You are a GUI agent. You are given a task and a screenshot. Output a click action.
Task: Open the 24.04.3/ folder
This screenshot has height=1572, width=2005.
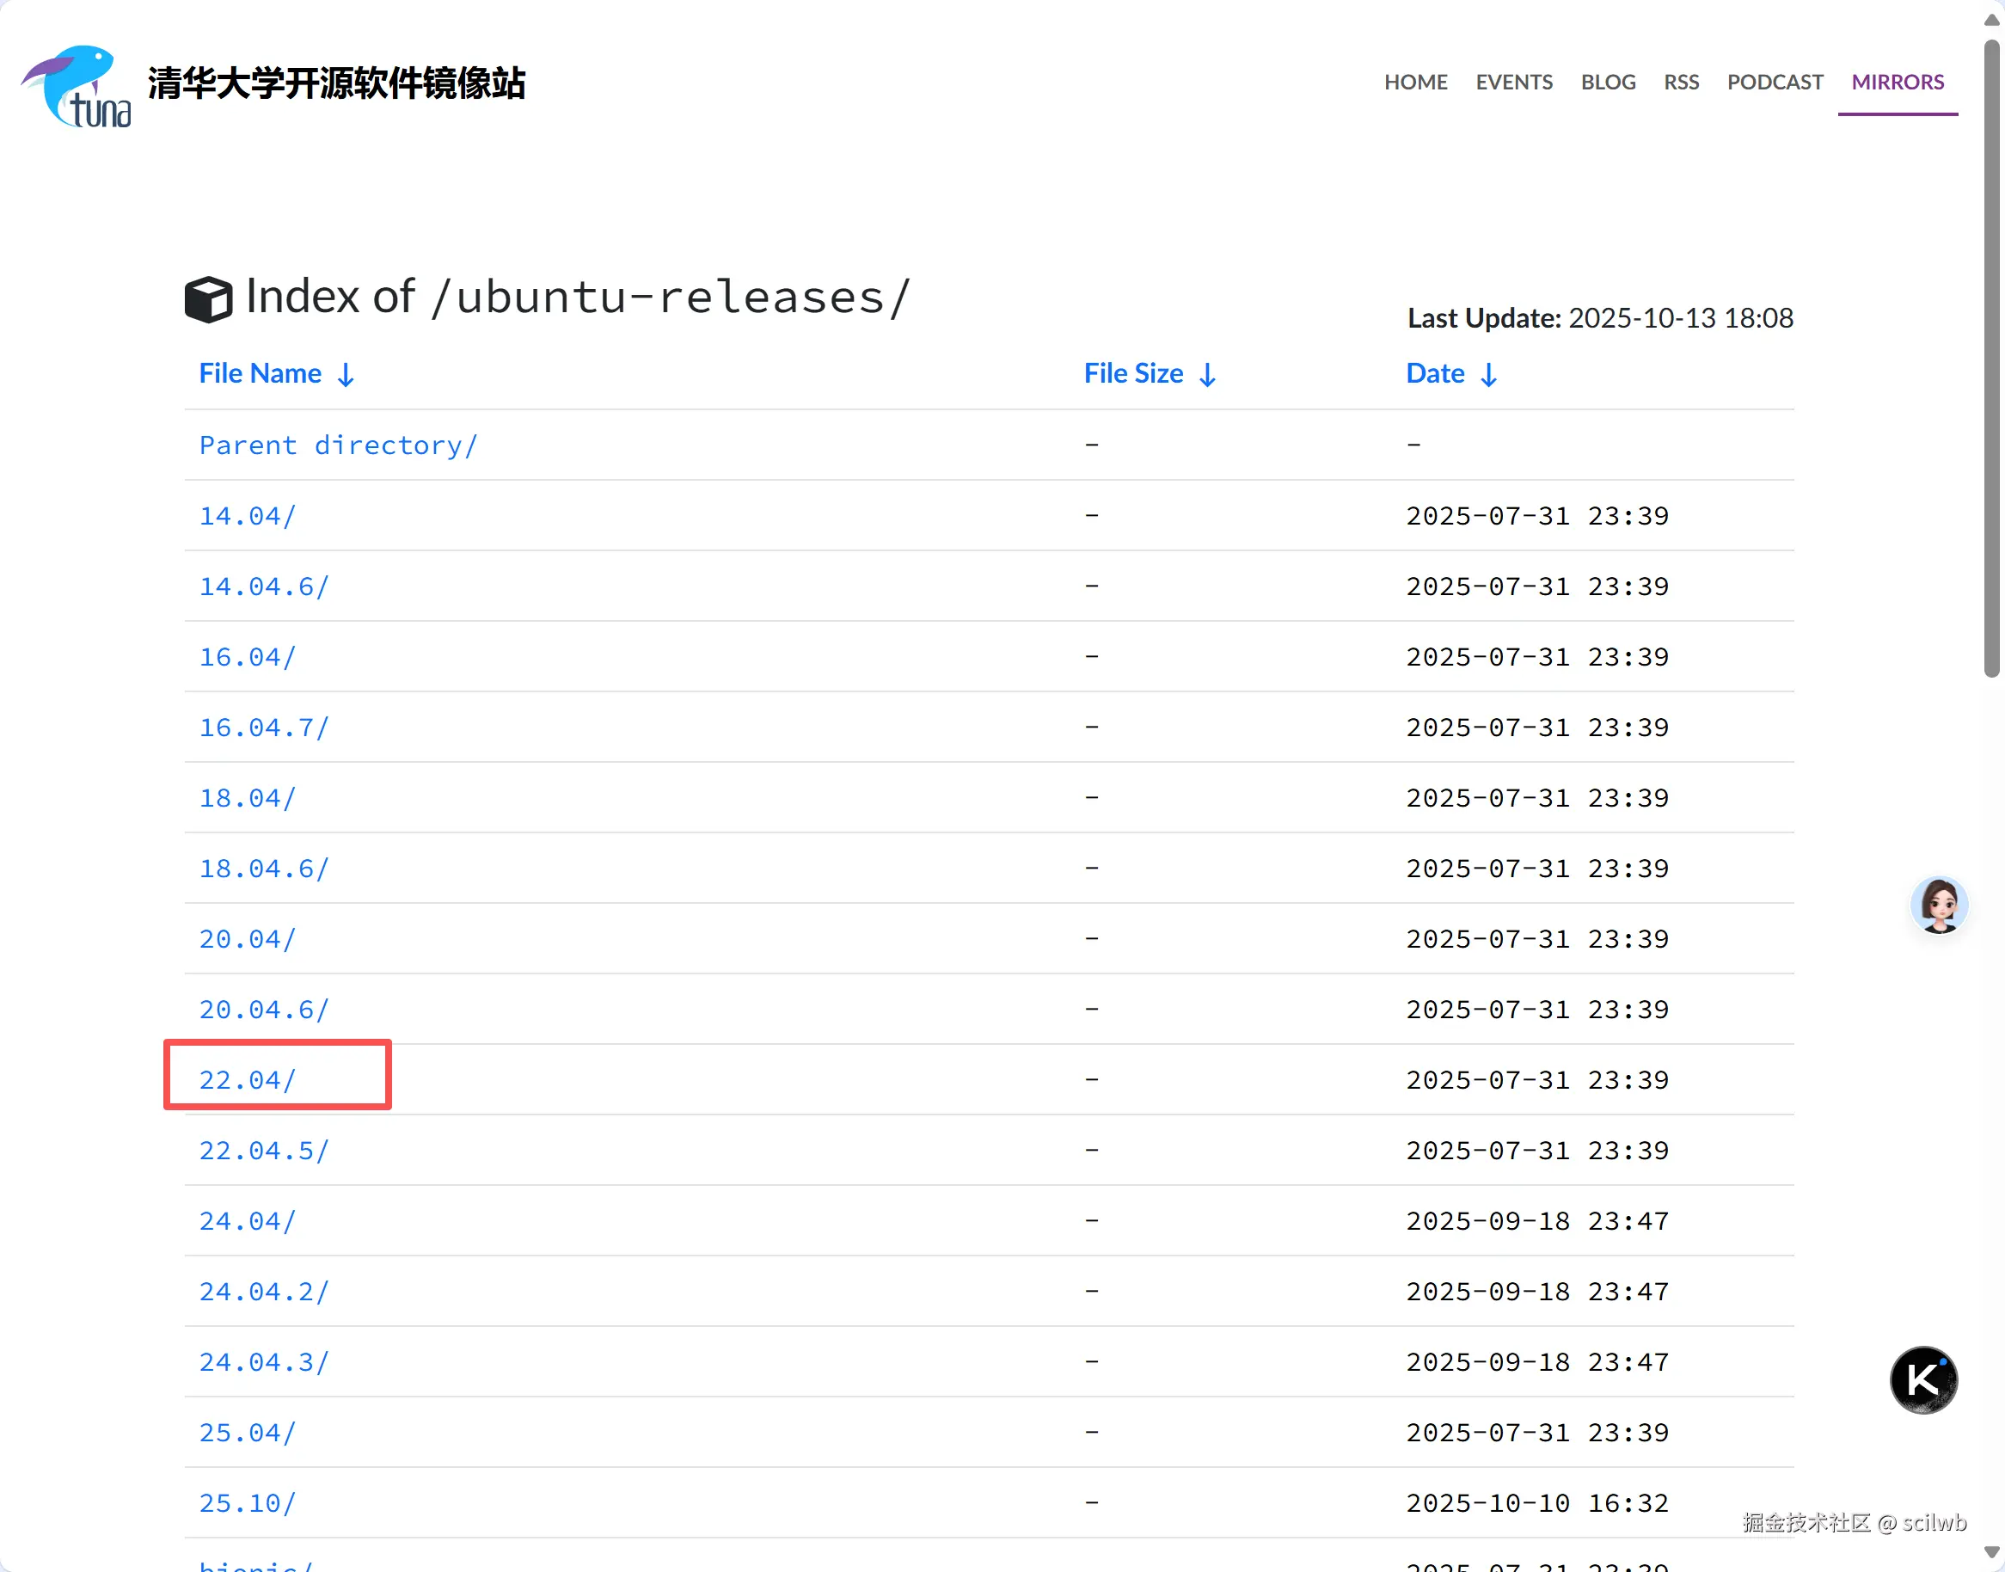(264, 1362)
